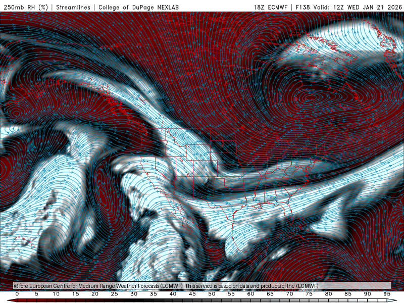Click the color scale label "35"
The image size is (404, 303).
click(154, 294)
